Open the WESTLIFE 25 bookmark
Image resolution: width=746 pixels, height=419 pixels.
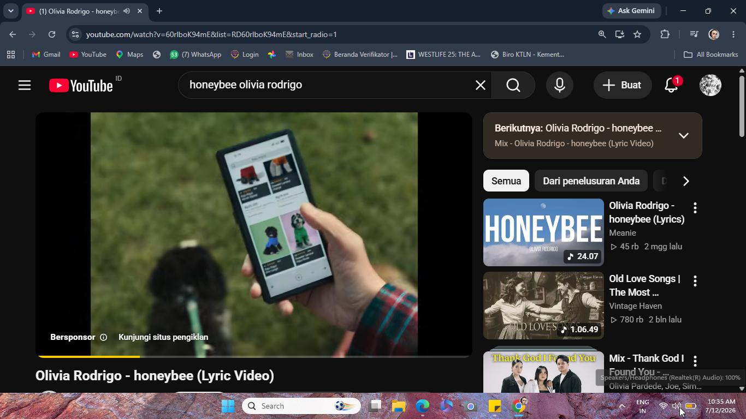point(443,55)
